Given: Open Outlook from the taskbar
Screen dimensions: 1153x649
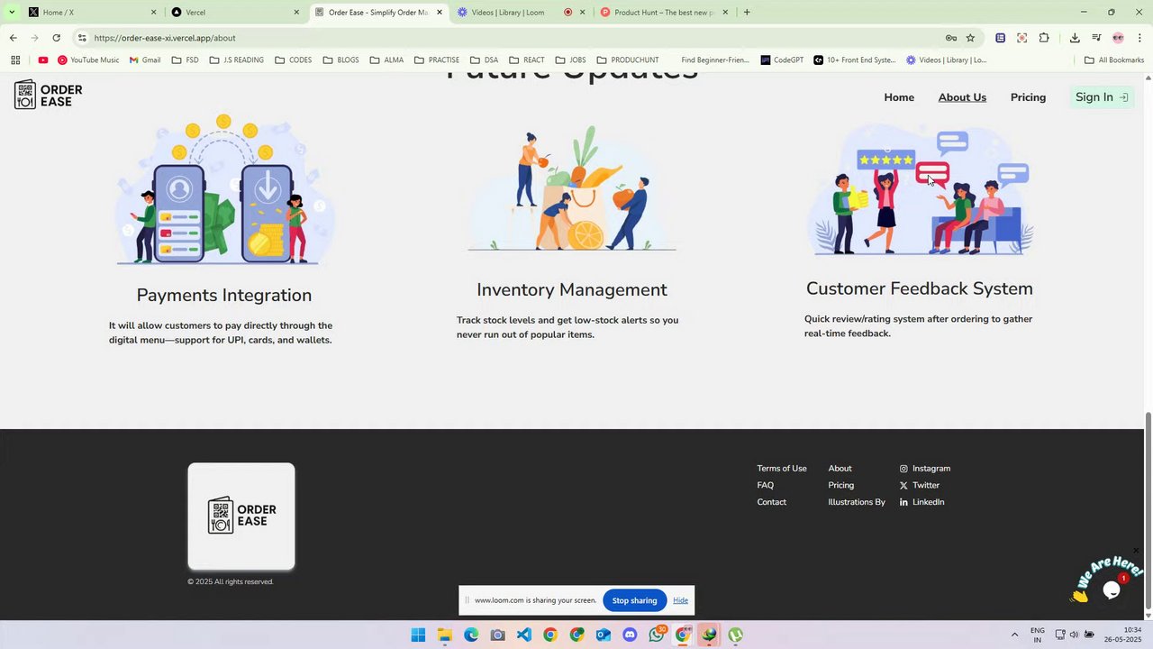Looking at the screenshot, I should (604, 635).
